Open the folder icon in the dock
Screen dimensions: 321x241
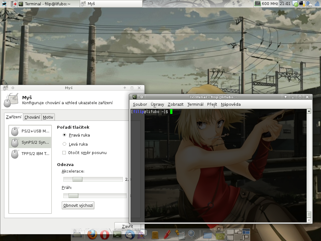tap(208, 235)
